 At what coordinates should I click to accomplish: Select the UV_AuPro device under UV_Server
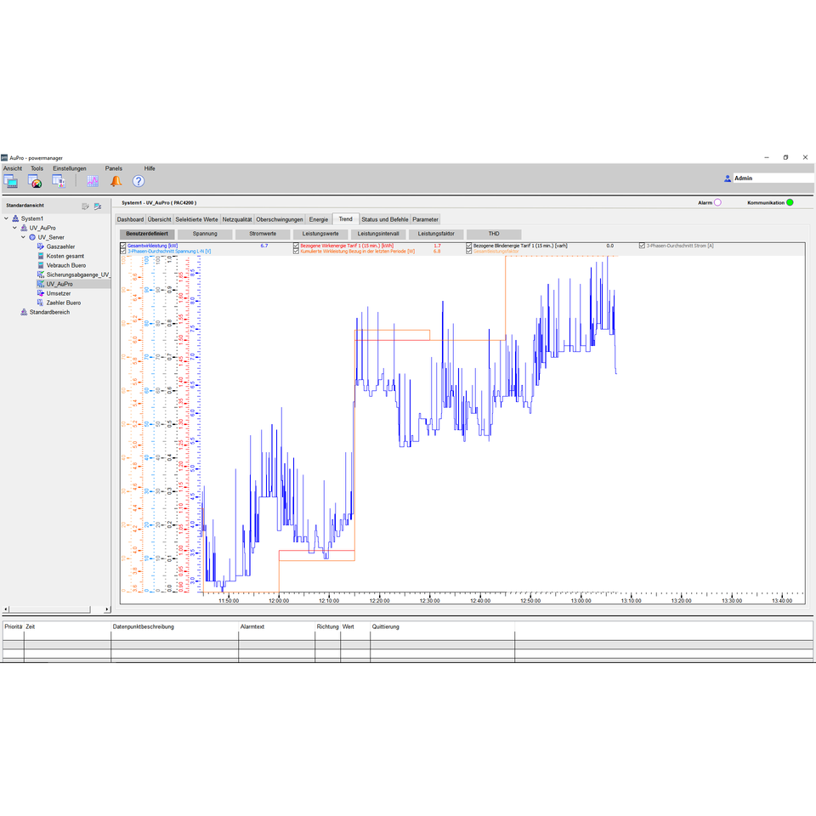(73, 284)
